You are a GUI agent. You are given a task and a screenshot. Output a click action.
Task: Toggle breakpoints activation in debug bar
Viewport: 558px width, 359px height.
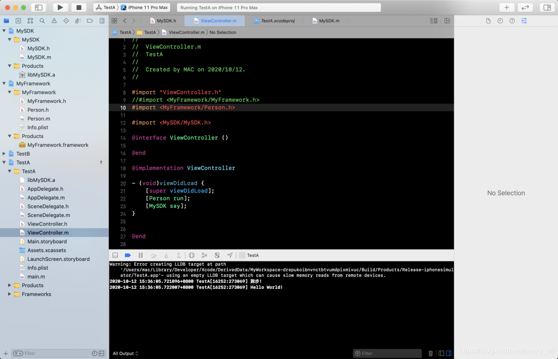[x=128, y=255]
